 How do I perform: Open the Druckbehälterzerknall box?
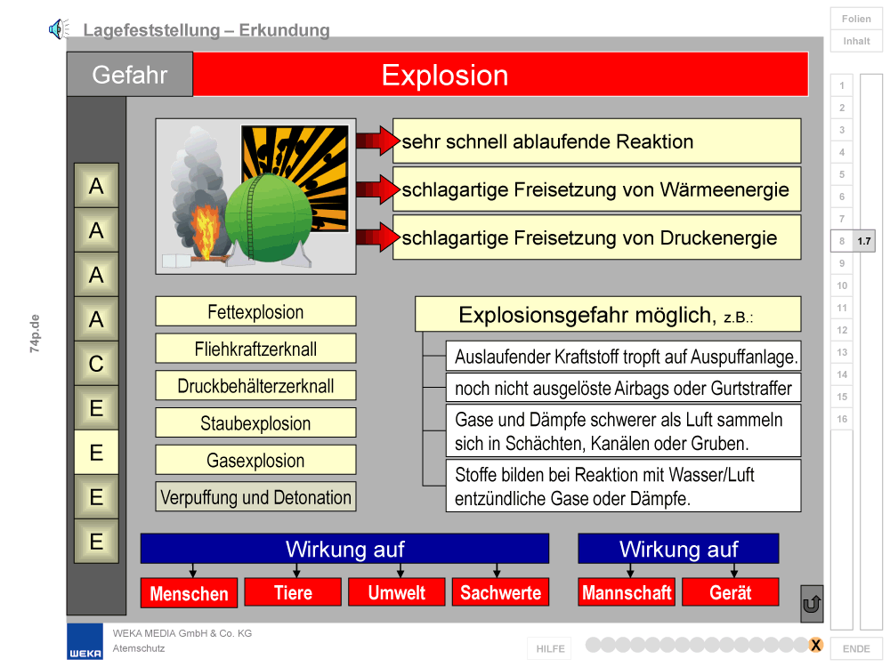coord(256,386)
